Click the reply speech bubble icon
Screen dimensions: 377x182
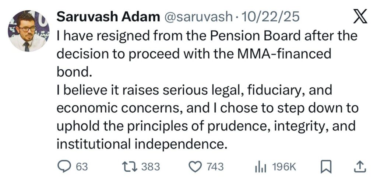tap(65, 167)
